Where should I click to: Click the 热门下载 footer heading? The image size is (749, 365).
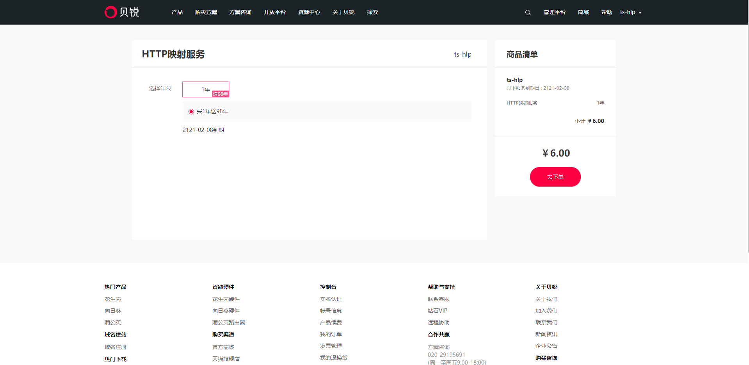click(x=116, y=359)
